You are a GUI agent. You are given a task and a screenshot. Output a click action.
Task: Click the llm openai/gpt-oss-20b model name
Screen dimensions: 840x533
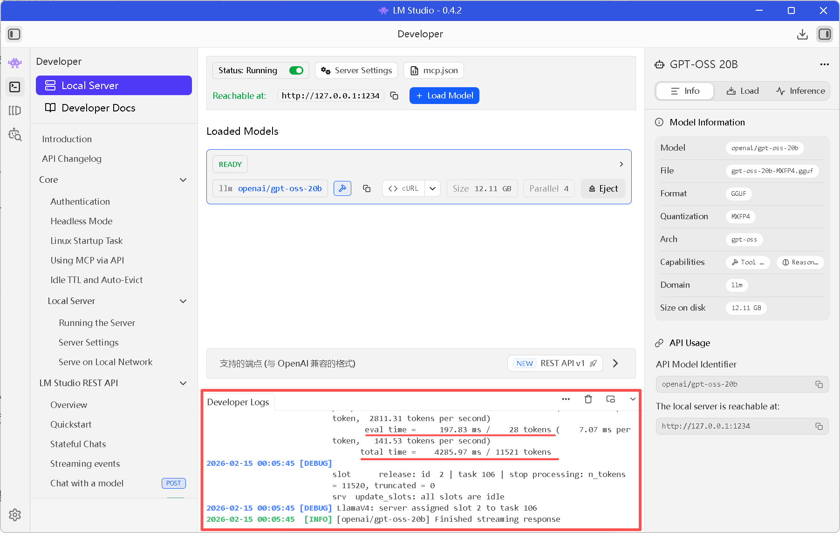270,188
